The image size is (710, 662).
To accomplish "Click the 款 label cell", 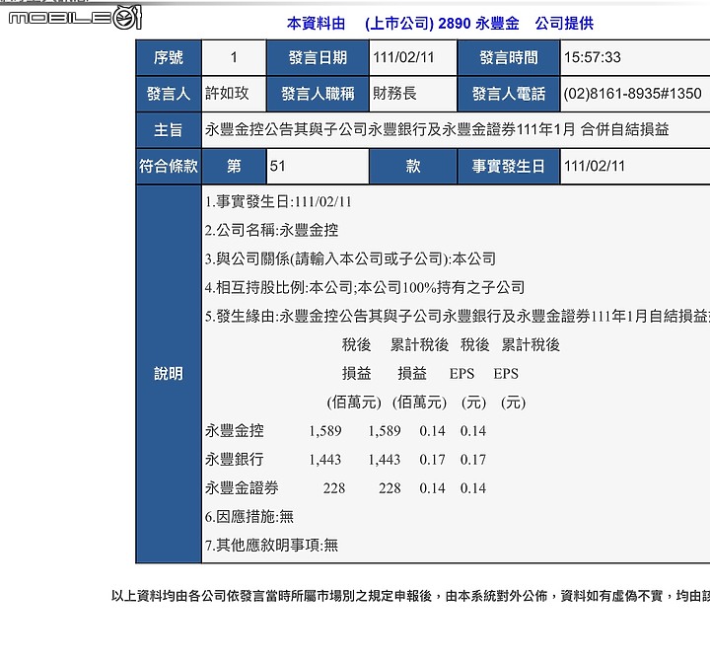I will click(413, 167).
